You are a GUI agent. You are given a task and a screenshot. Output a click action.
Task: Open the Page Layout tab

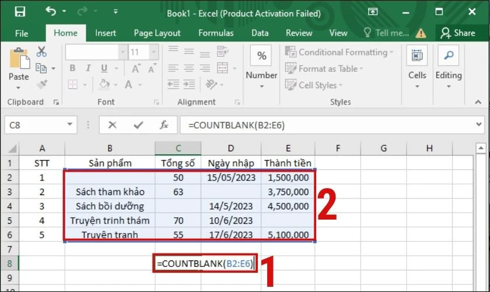click(157, 33)
